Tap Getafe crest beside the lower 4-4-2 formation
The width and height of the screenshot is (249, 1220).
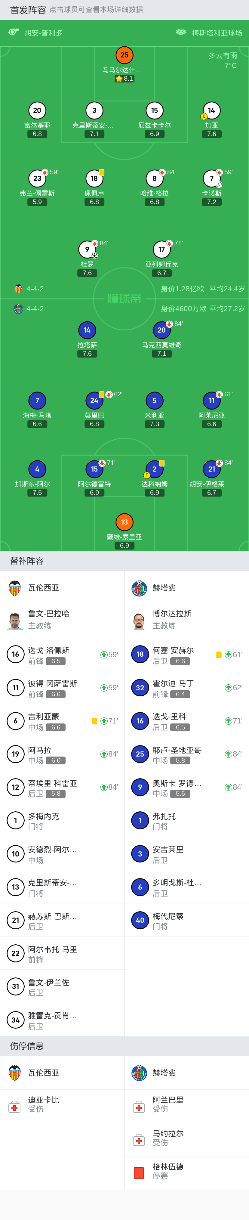18,309
